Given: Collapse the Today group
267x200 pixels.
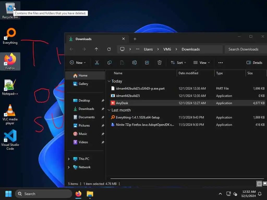Looking at the screenshot, I should [109, 81].
